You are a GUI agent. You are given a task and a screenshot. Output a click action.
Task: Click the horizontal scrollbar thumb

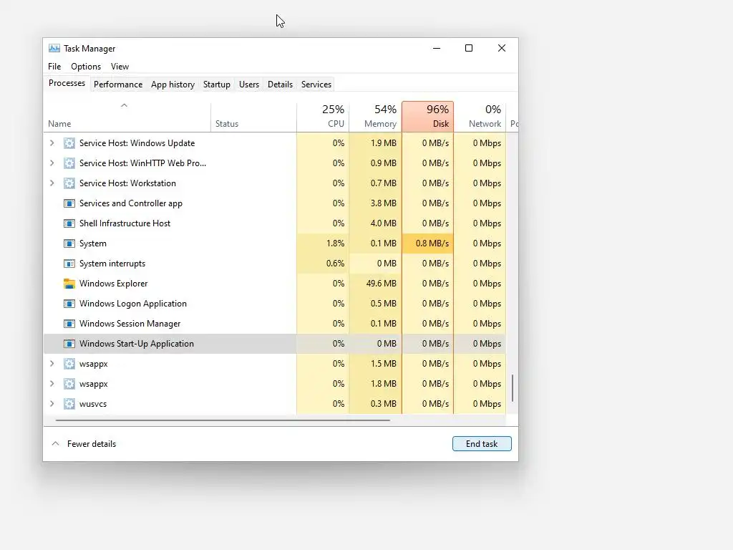click(223, 420)
